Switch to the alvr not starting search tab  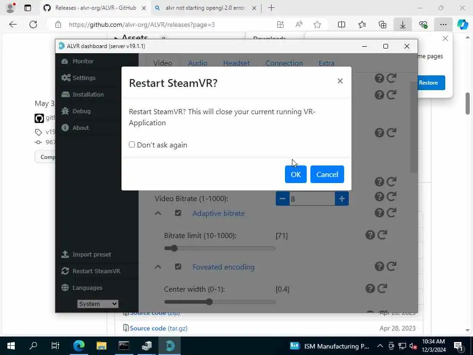[x=206, y=8]
